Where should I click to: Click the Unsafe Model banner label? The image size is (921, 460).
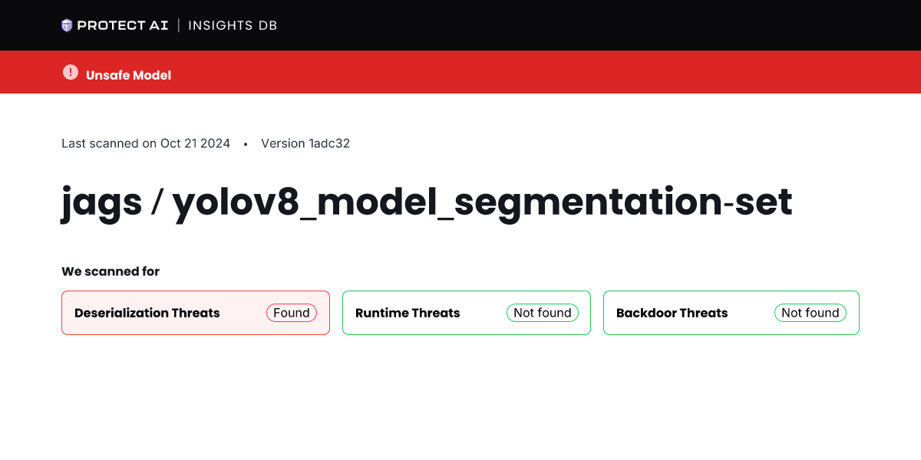coord(128,75)
